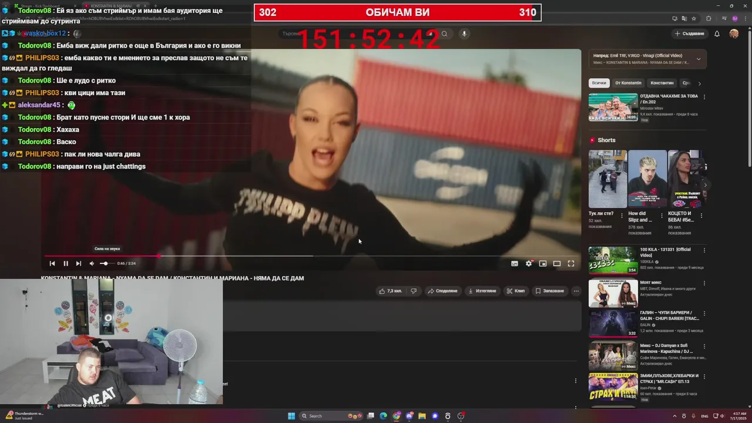Start voice search with microphone icon
The height and width of the screenshot is (423, 752).
click(464, 33)
